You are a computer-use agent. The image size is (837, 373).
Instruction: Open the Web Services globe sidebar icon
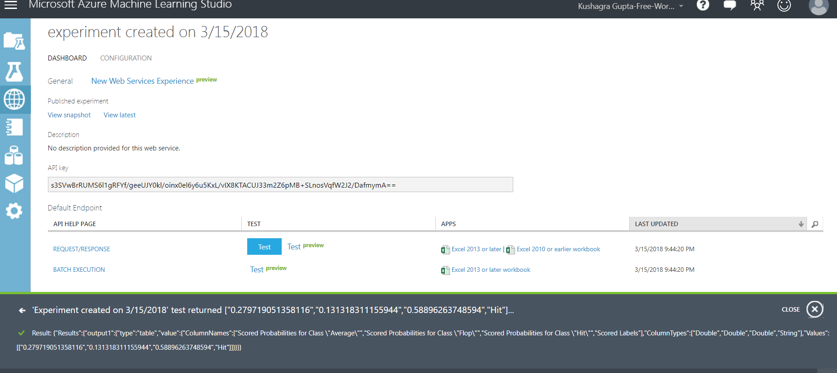tap(14, 99)
